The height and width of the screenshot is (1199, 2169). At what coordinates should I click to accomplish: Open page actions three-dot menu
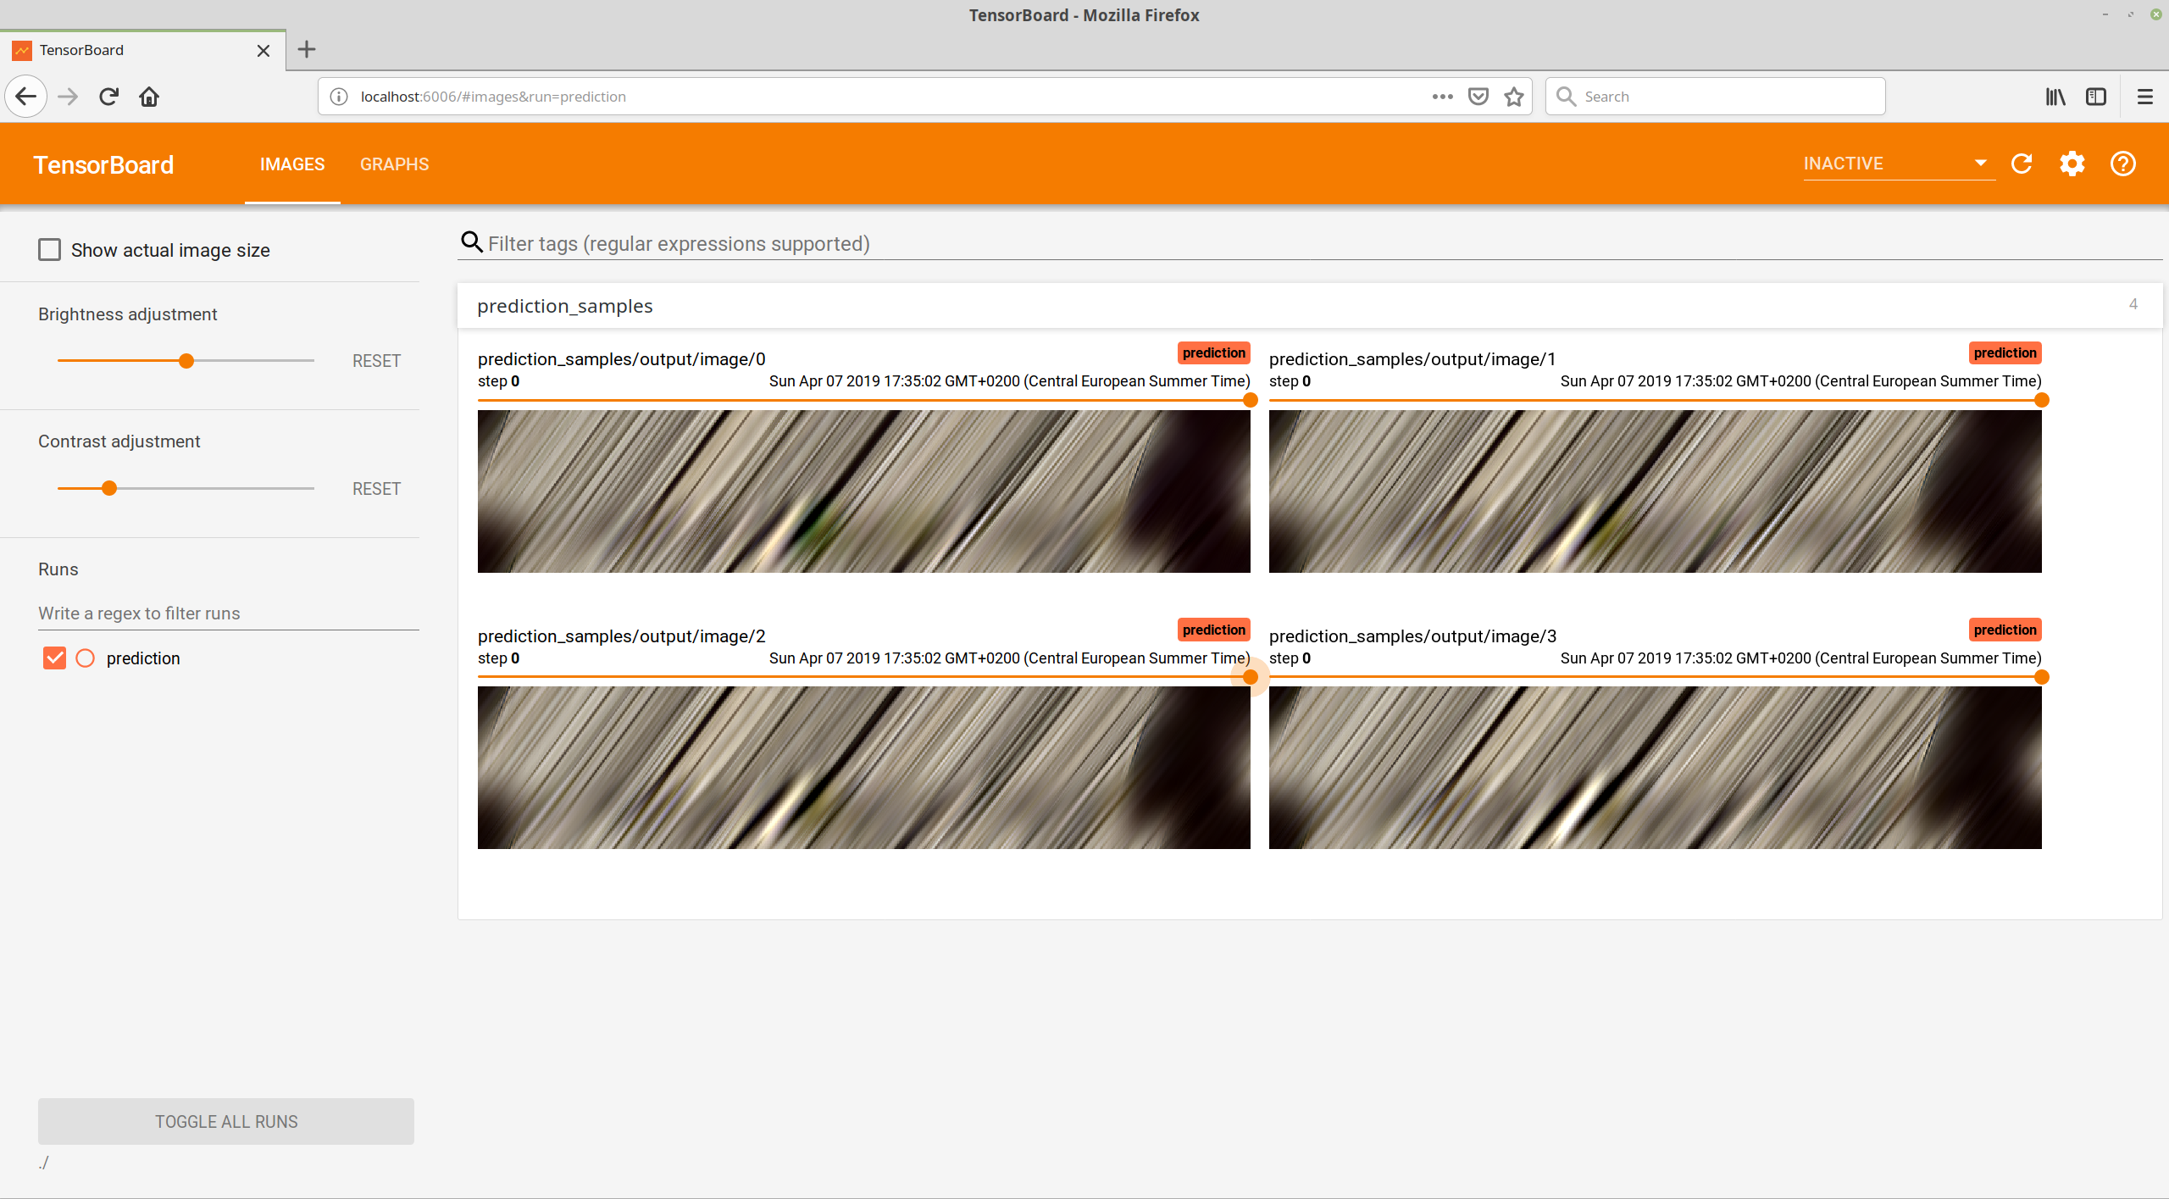1442,97
